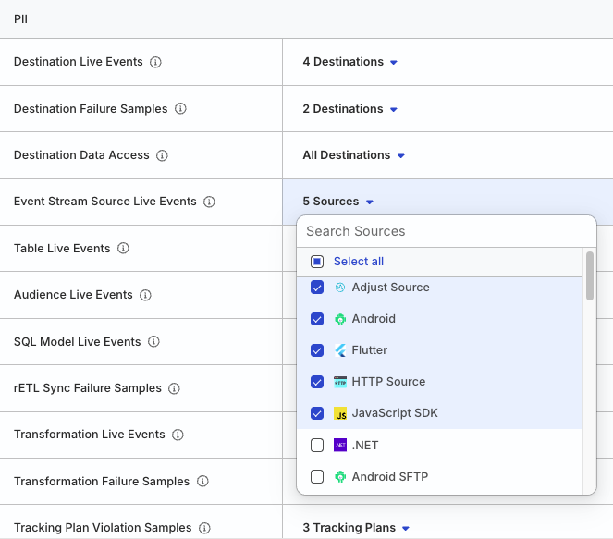The width and height of the screenshot is (613, 539).
Task: Select the Android SFTP label
Action: point(390,477)
